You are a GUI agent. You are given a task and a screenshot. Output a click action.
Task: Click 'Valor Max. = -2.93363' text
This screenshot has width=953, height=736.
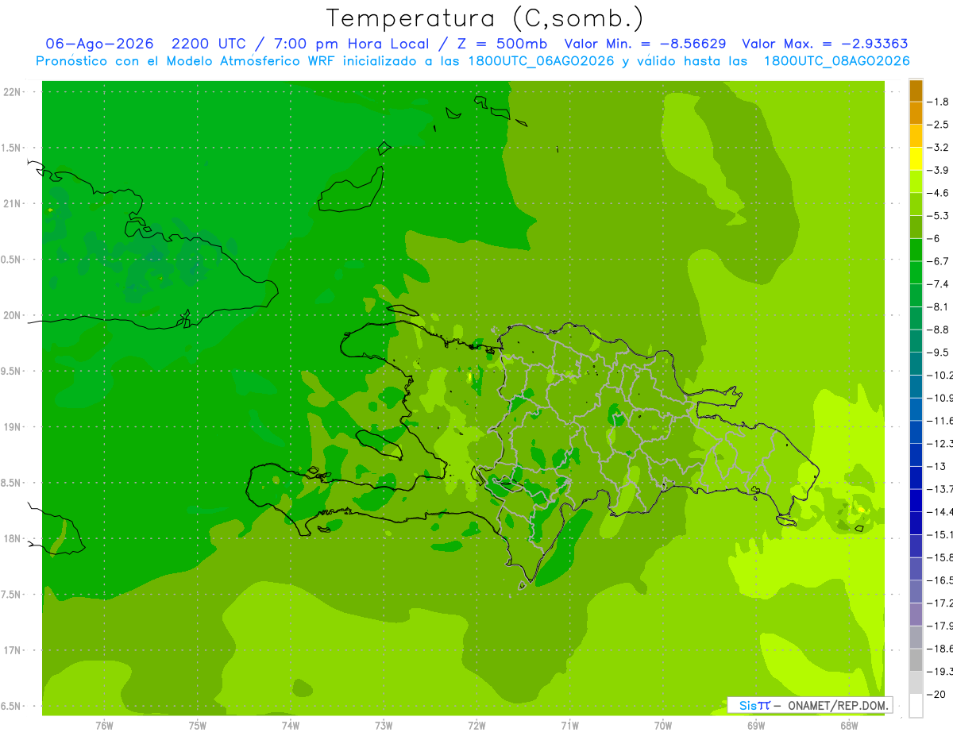[x=824, y=44]
